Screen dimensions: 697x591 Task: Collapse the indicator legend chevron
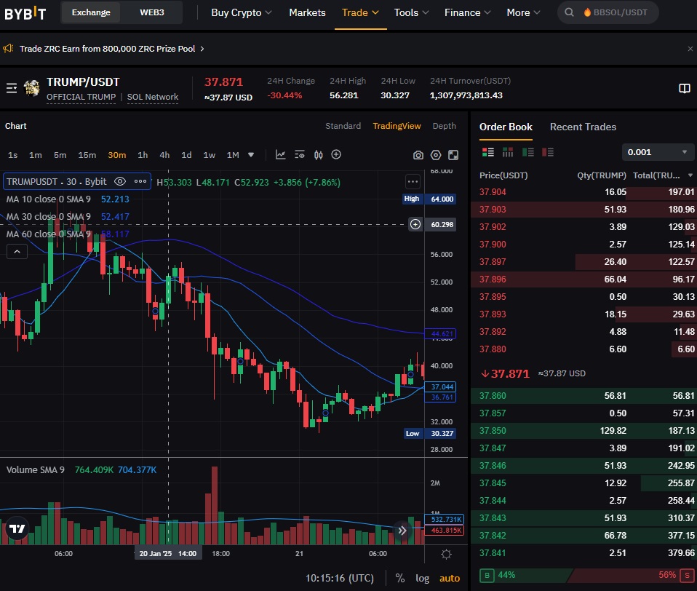click(x=17, y=252)
